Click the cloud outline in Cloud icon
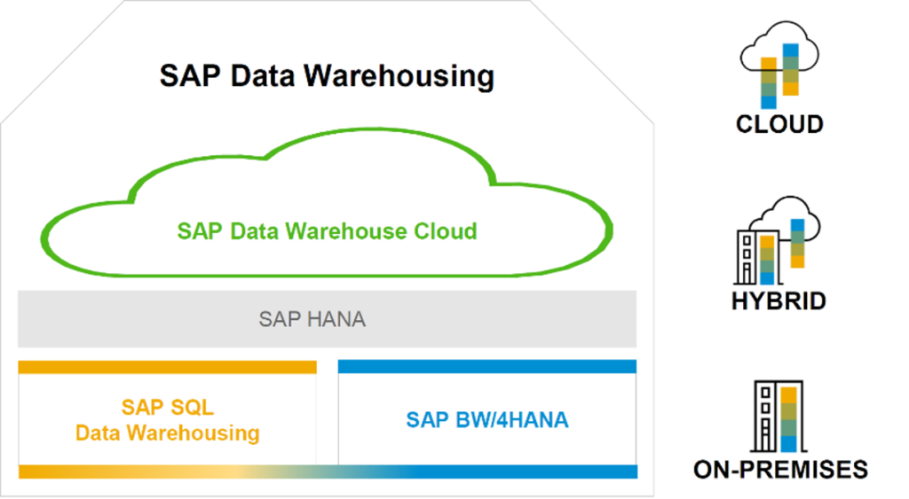This screenshot has height=499, width=909. click(x=779, y=48)
